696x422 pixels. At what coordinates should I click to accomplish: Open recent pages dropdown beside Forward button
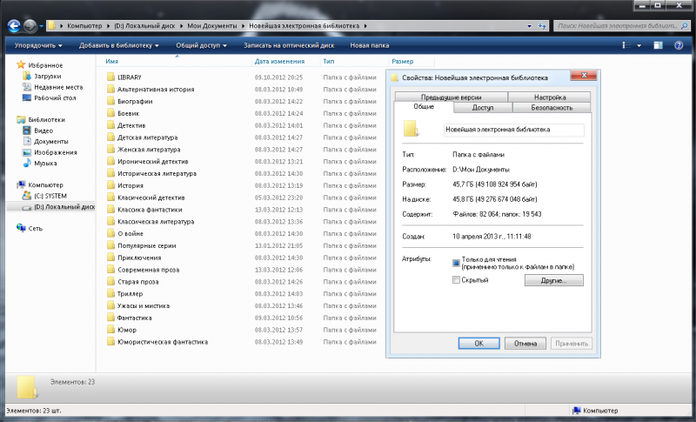[x=41, y=26]
